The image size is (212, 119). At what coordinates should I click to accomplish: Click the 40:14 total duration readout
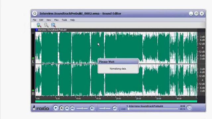(x=183, y=109)
